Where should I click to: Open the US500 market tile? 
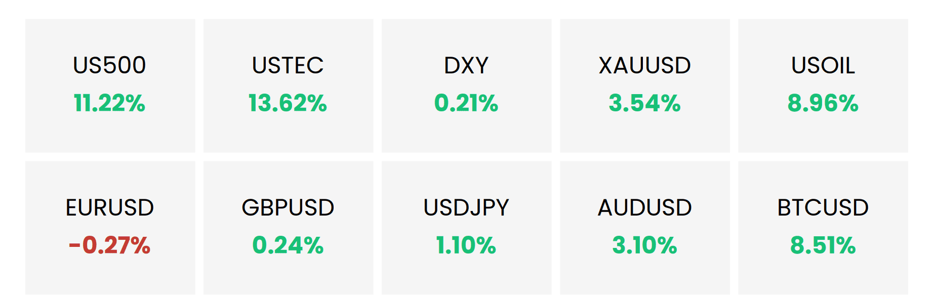(x=110, y=86)
